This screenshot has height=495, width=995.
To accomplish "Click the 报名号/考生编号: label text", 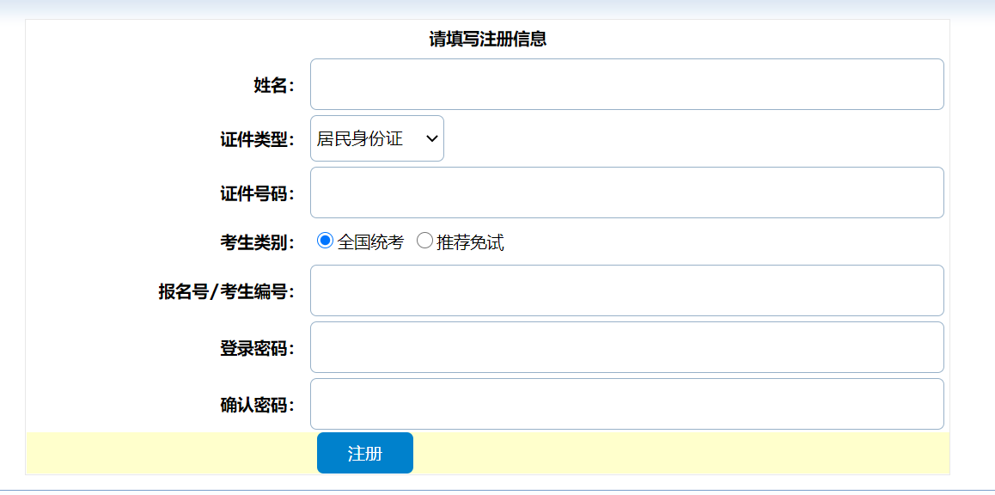I will click(226, 292).
